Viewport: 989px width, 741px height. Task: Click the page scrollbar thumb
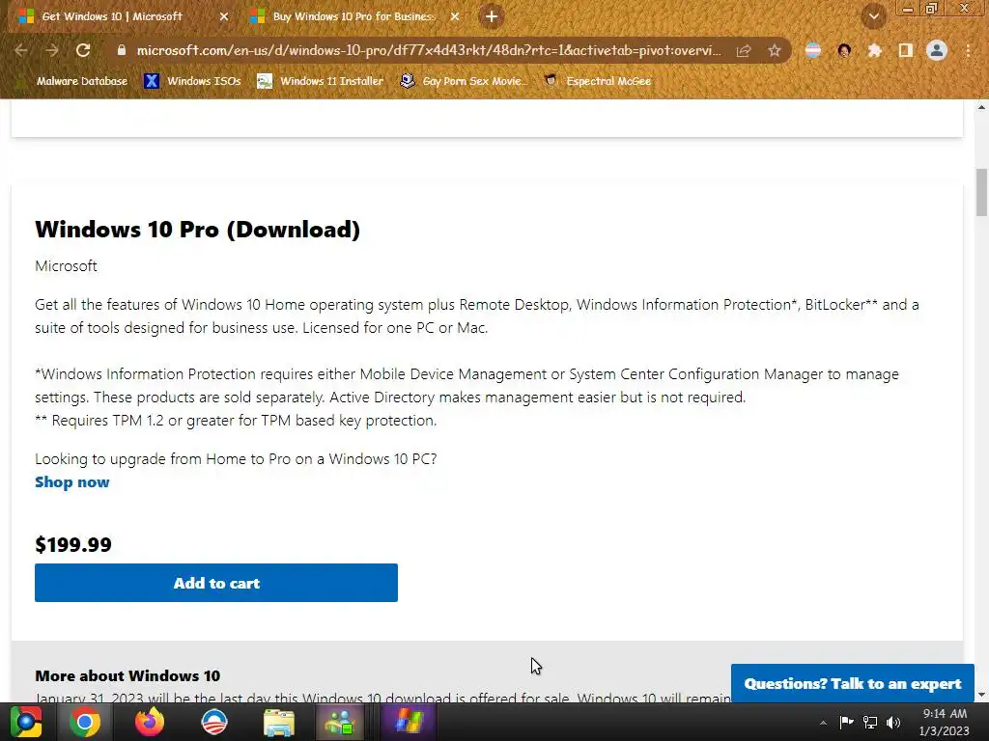[981, 192]
